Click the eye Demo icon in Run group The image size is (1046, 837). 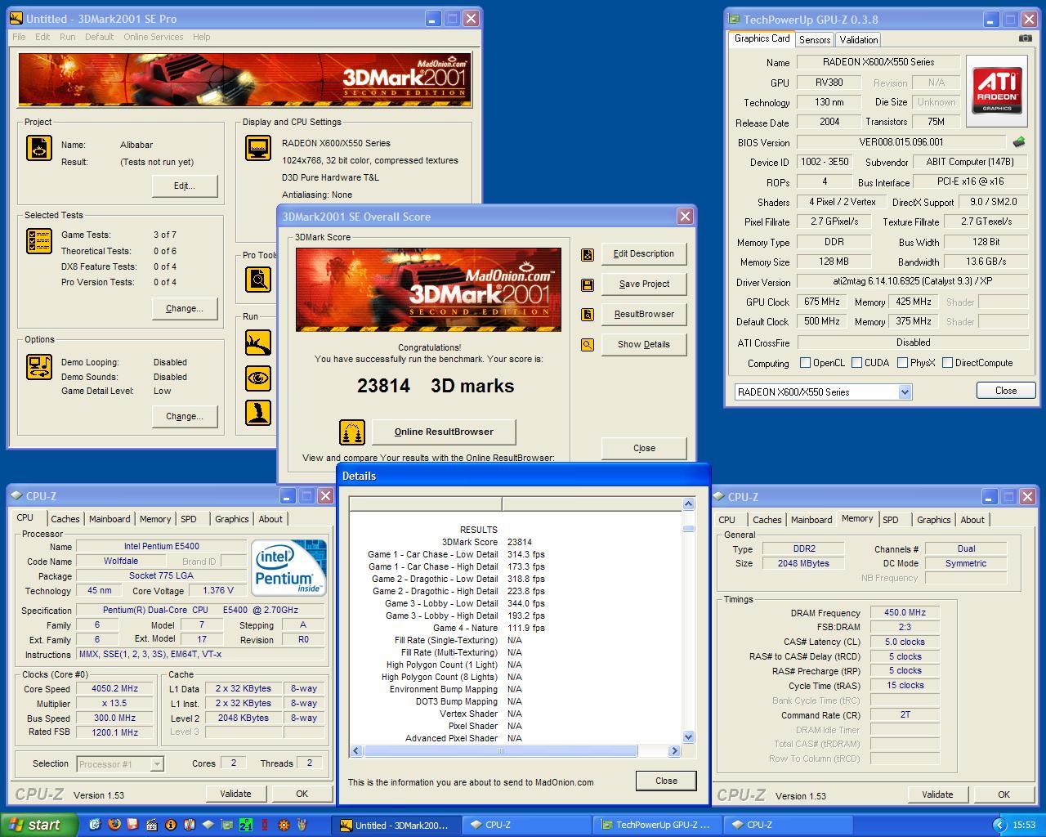[258, 378]
